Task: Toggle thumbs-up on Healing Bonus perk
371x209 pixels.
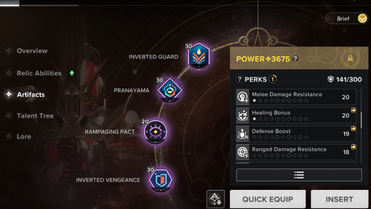Action: point(353,110)
